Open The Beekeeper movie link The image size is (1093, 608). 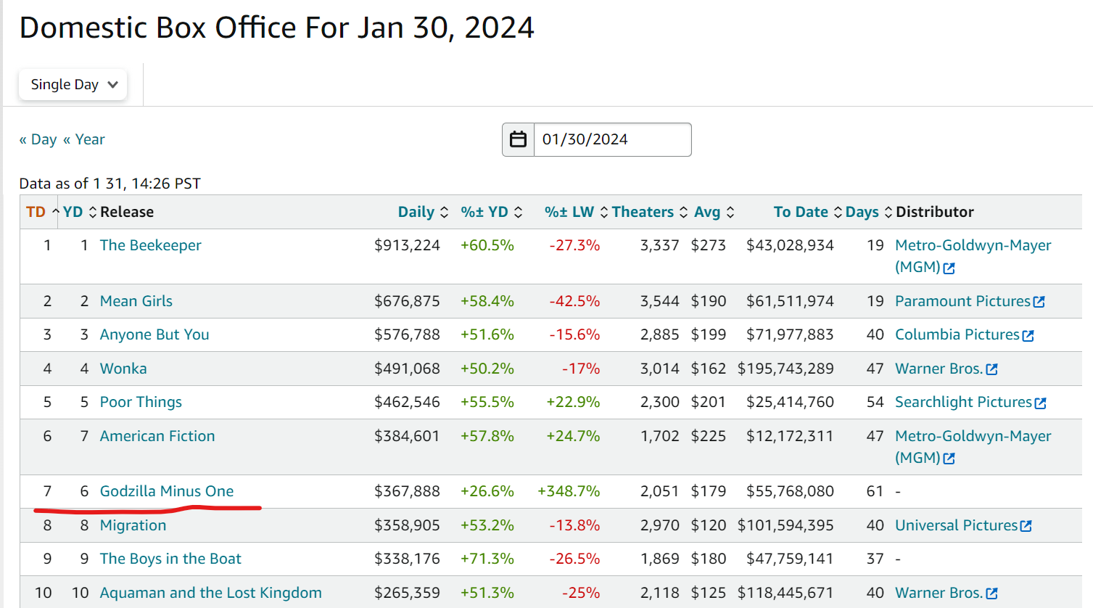pos(150,245)
